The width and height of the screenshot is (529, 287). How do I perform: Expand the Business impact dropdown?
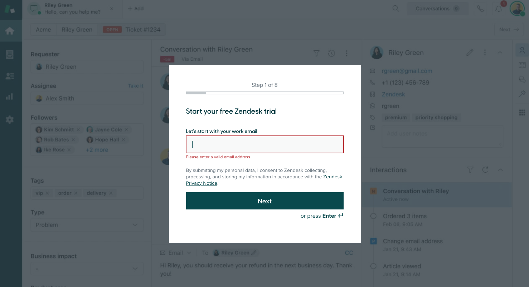[x=87, y=268]
